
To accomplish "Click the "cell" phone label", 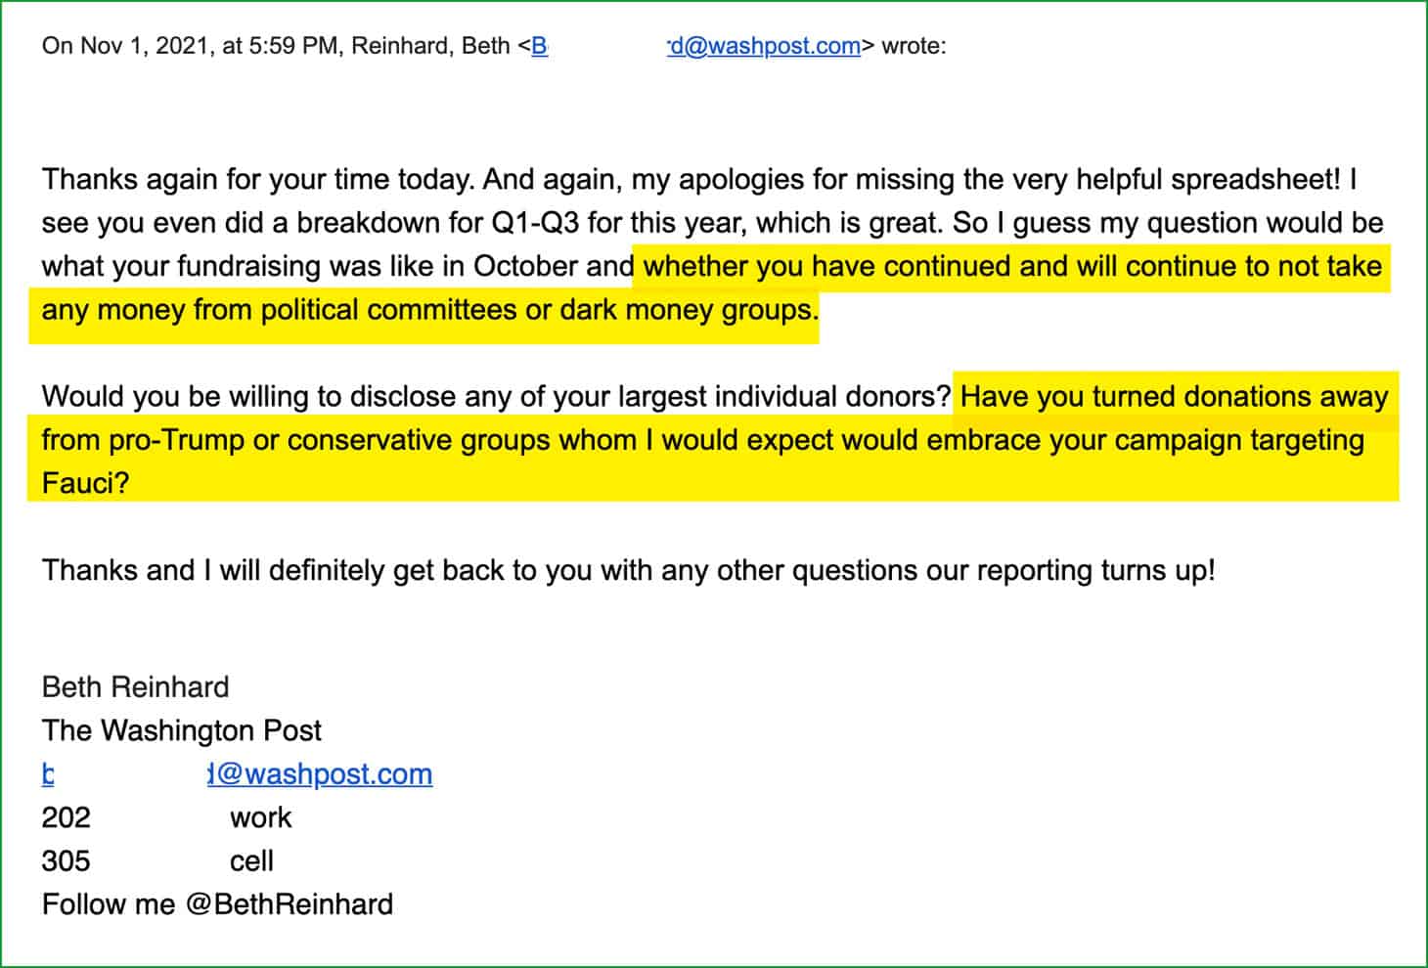I will click(x=251, y=860).
